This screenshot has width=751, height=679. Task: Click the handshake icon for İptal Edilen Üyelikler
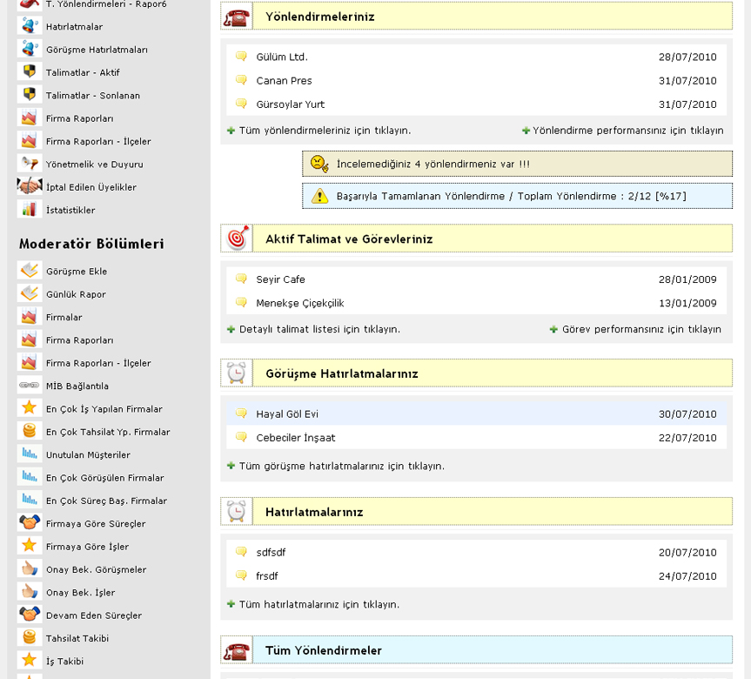pyautogui.click(x=30, y=186)
